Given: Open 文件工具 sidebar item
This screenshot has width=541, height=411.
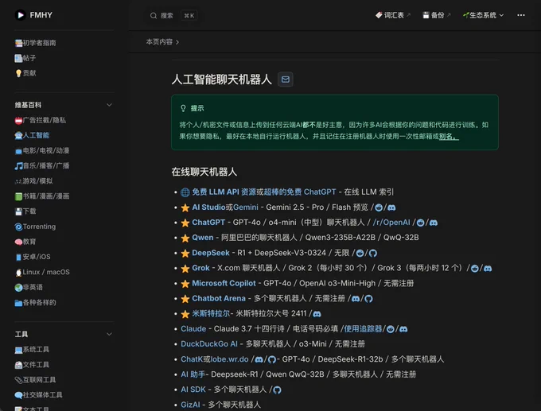Looking at the screenshot, I should pyautogui.click(x=32, y=364).
